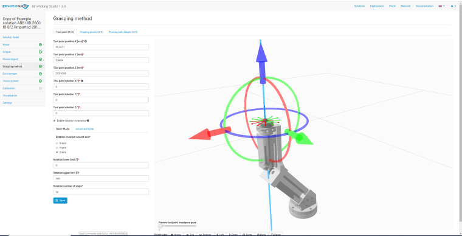
Task: Open Solutions in top navigation
Action: (359, 6)
